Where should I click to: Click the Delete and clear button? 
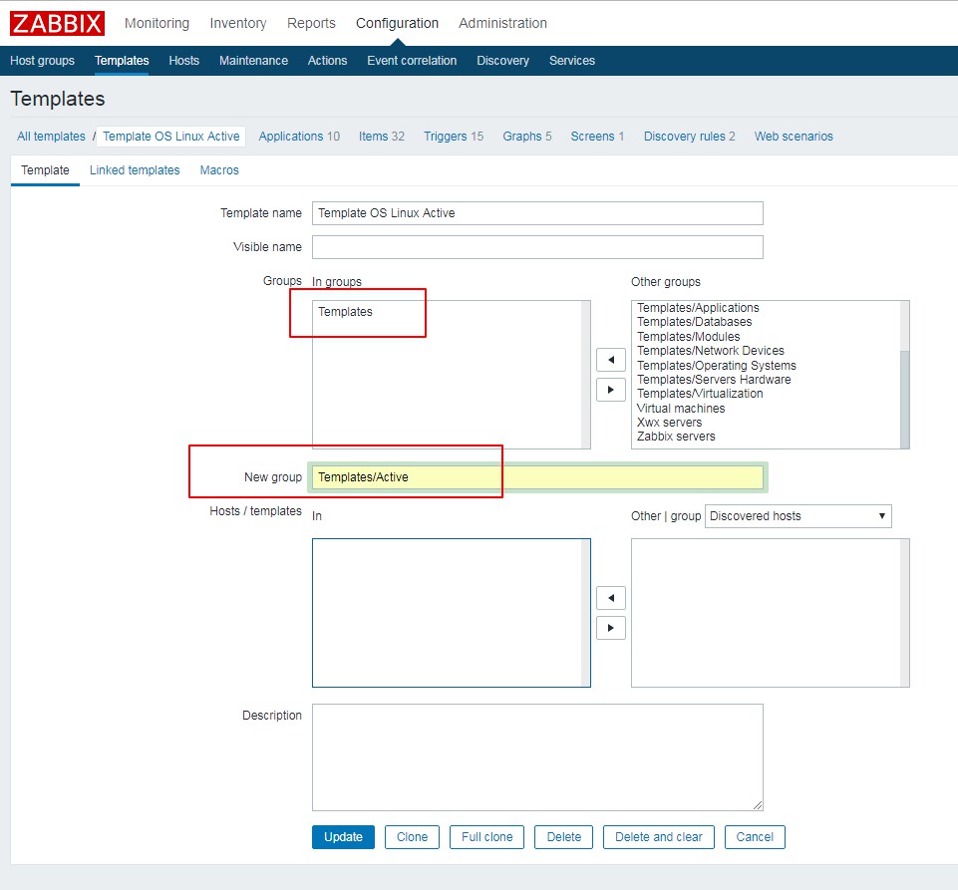click(x=658, y=837)
